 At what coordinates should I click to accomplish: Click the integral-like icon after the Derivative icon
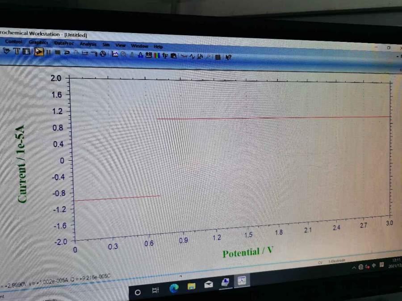[201, 57]
